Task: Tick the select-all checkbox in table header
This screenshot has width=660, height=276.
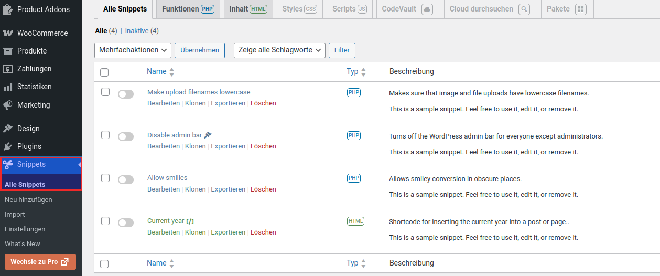Action: 104,72
